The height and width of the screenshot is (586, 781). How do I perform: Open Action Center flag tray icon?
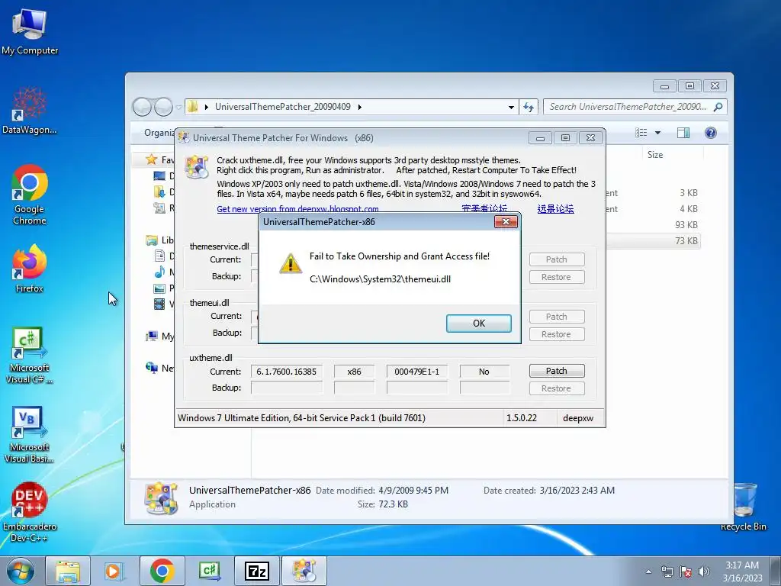click(x=686, y=572)
